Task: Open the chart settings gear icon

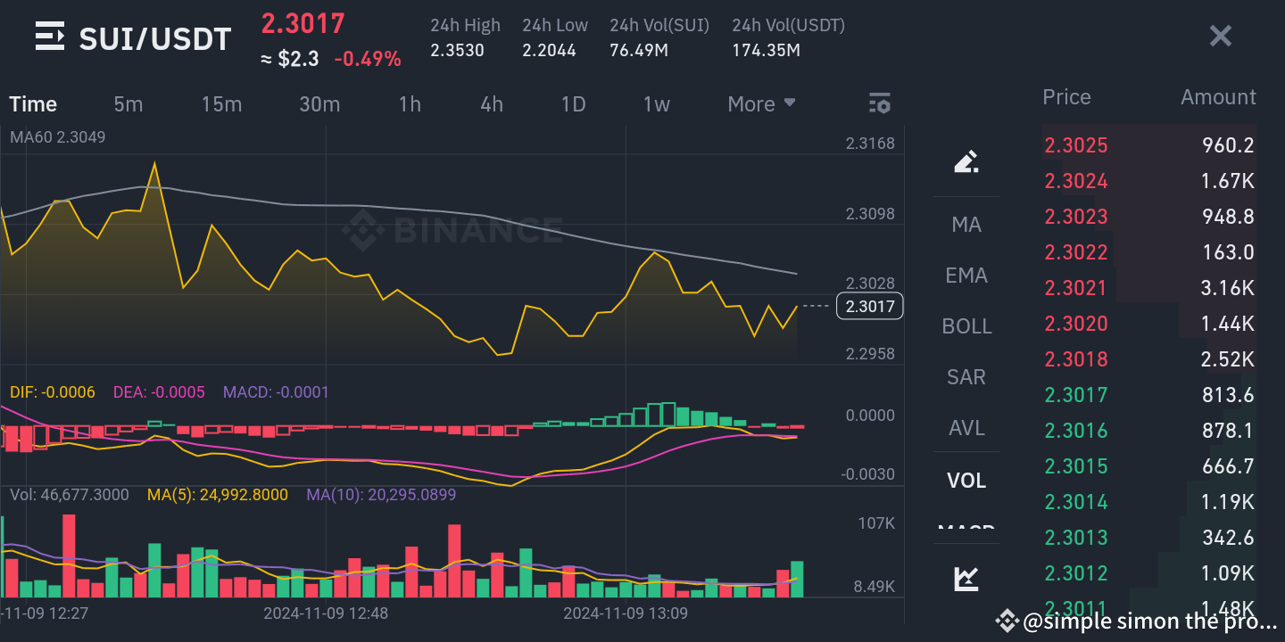Action: [879, 103]
